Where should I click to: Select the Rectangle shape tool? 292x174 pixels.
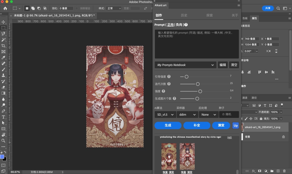point(3,129)
